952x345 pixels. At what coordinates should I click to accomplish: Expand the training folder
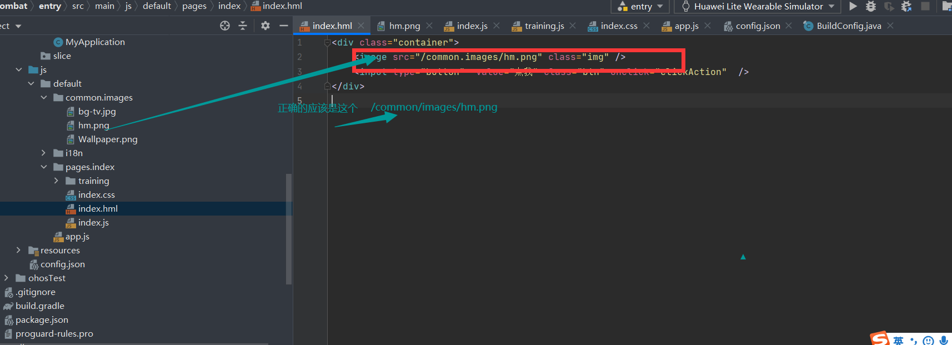click(x=56, y=181)
